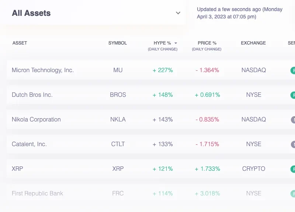This screenshot has width=295, height=212.
Task: Select the First Republic Bank row
Action: 37,193
